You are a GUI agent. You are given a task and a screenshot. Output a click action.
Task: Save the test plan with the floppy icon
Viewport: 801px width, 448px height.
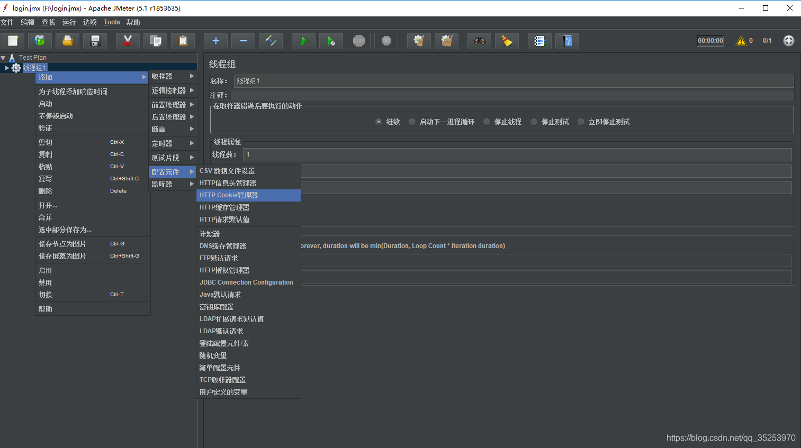95,41
